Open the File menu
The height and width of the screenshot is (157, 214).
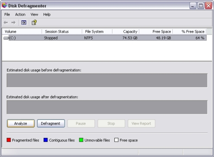(x=7, y=14)
